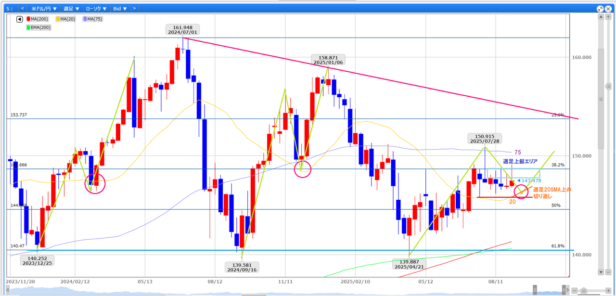Open the 米ドル/円 currency pair dropdown
The height and width of the screenshot is (296, 616).
click(44, 9)
